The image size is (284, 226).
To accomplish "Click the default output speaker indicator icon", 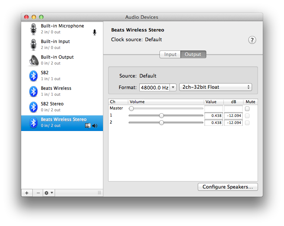I will pos(95,126).
